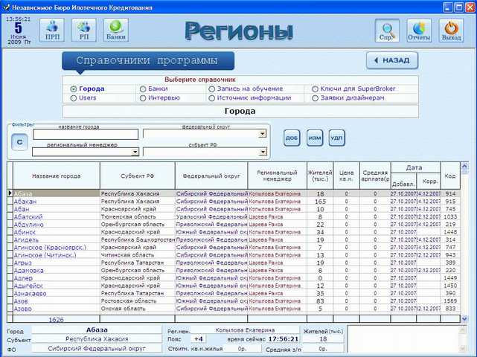Click the Республика Башкортостан cell
The width and height of the screenshot is (477, 357).
coord(138,239)
